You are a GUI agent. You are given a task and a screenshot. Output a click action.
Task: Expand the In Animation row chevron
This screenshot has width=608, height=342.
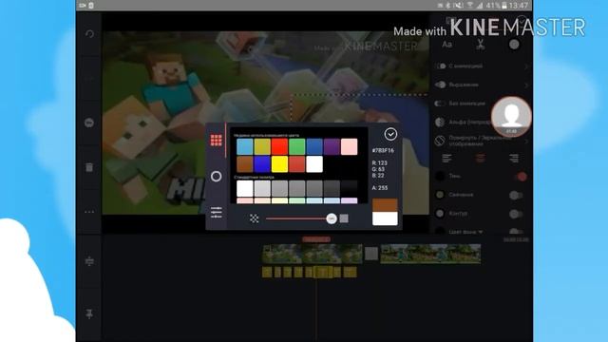pos(526,66)
